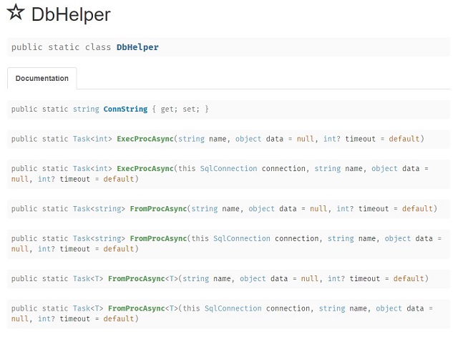Click object type in first ExecProcAsync signature
The height and width of the screenshot is (337, 458).
tap(248, 139)
